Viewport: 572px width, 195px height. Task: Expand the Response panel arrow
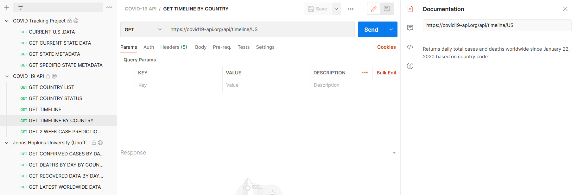(394, 153)
